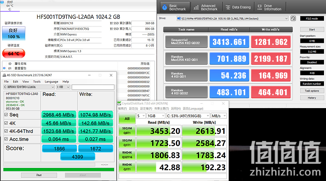Switch to the Advanced Benchmark tab
The image size is (326, 181).
click(206, 7)
